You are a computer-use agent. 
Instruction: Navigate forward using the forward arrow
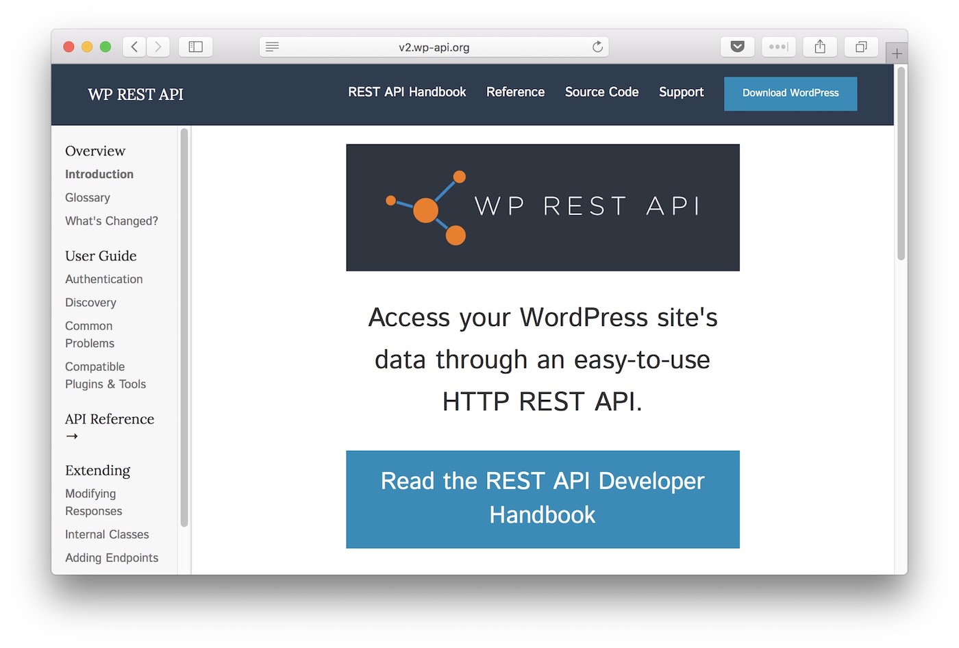pos(158,47)
